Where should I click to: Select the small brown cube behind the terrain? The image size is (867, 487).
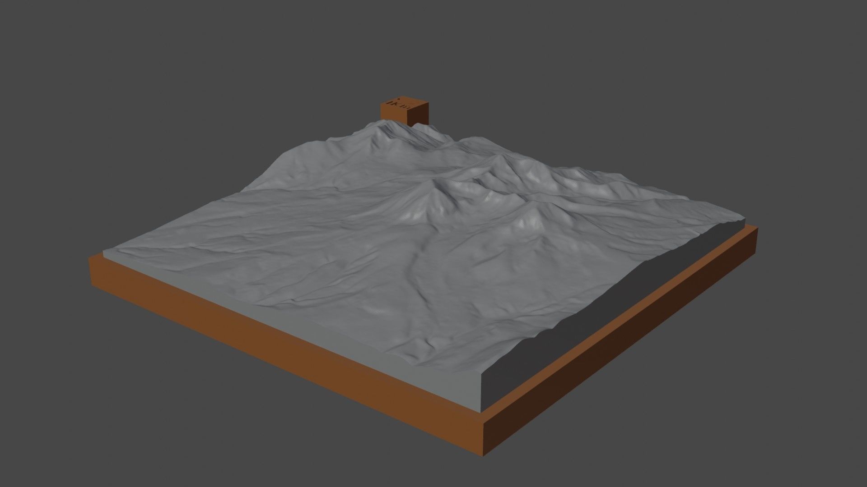click(x=404, y=111)
